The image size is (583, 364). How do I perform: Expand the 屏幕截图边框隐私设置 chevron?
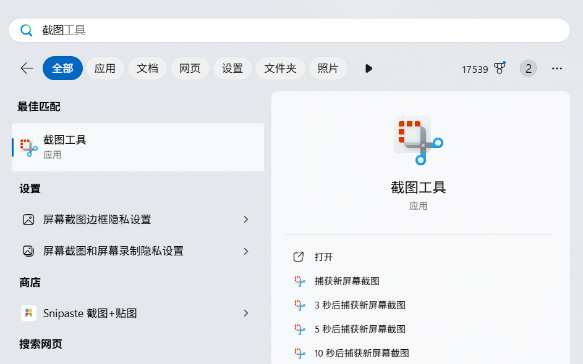tap(246, 220)
